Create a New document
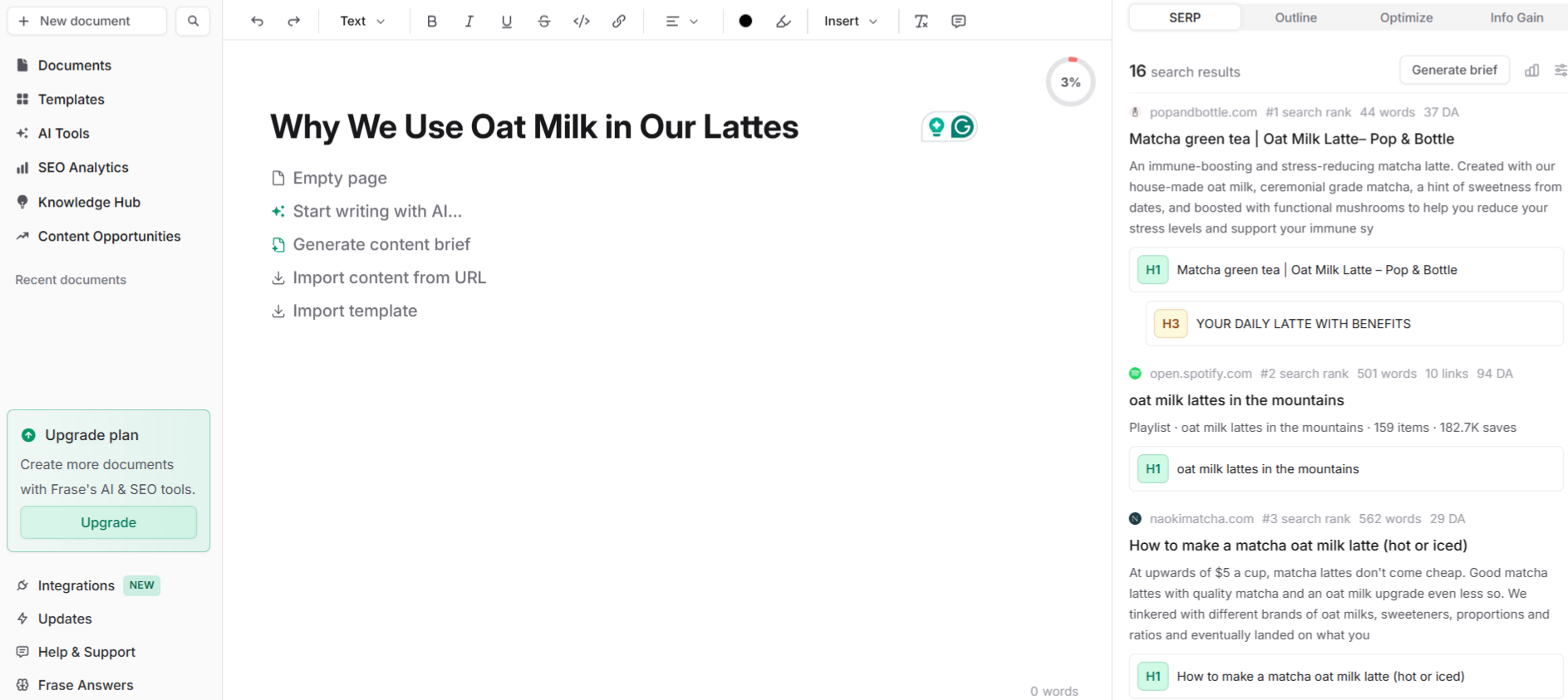 pos(86,21)
